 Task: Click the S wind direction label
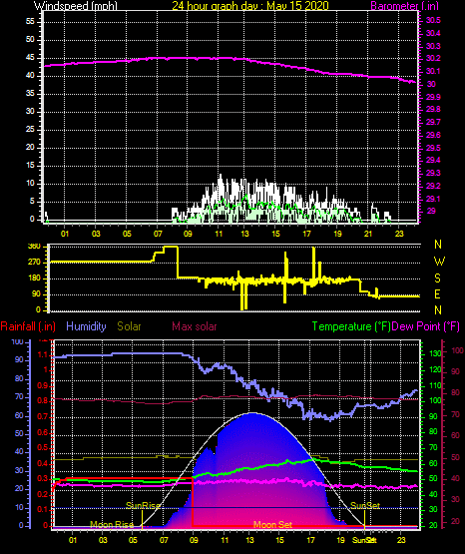coord(437,278)
